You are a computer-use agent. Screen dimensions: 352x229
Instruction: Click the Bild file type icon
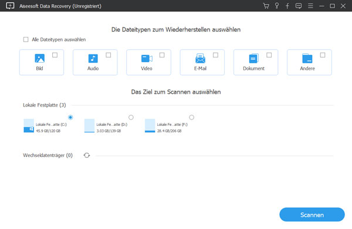tap(40, 58)
